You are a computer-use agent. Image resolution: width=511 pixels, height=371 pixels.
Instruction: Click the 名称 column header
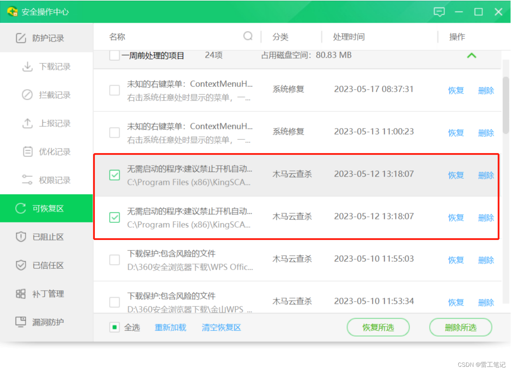[x=117, y=36]
